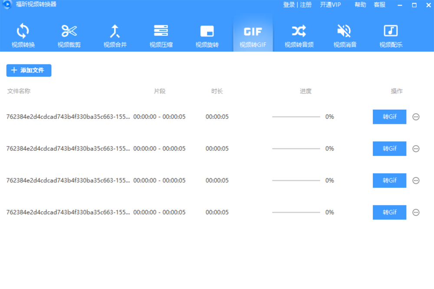Click the progress bar of second file
Image resolution: width=434 pixels, height=289 pixels.
(296, 149)
